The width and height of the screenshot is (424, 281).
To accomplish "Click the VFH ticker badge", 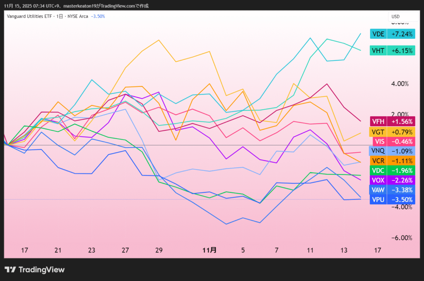I will click(378, 122).
